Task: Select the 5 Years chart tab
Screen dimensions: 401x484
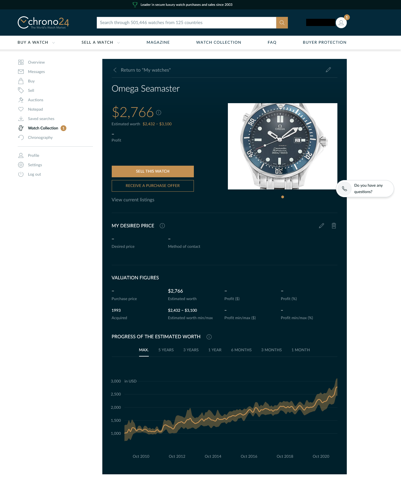Action: 166,350
